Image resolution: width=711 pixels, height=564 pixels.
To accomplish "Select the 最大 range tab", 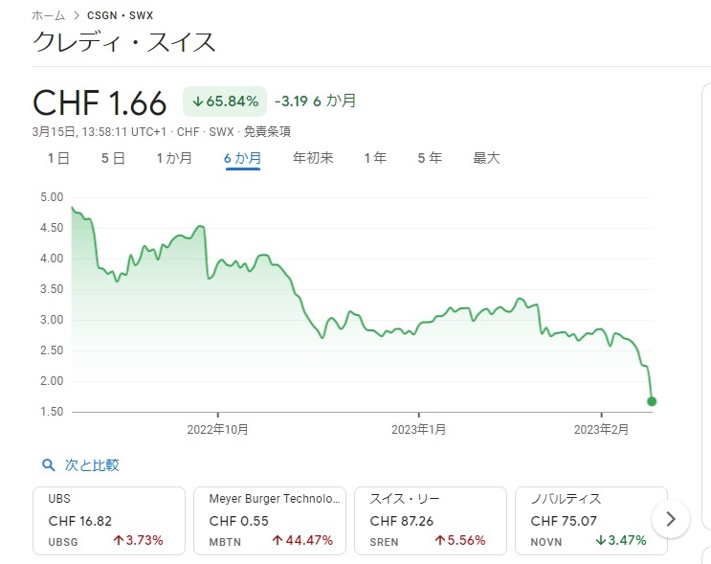I will tap(486, 158).
